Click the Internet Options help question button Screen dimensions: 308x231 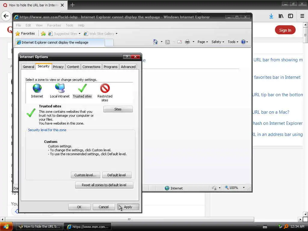pyautogui.click(x=127, y=57)
